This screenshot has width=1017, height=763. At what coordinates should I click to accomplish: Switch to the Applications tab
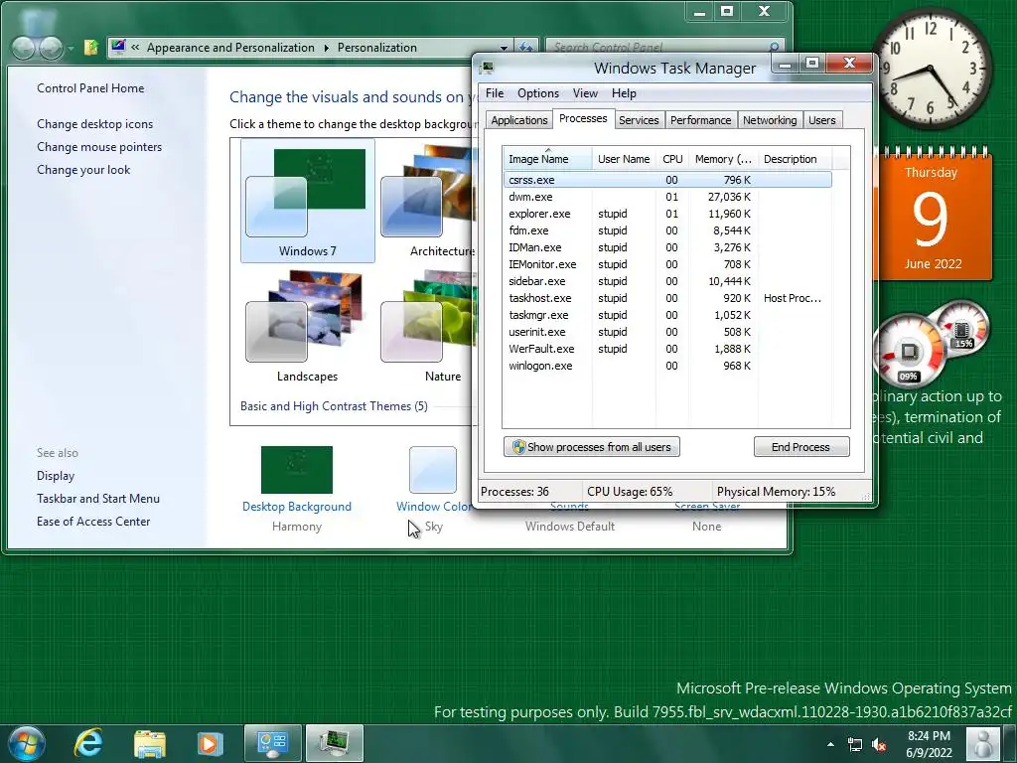[518, 120]
